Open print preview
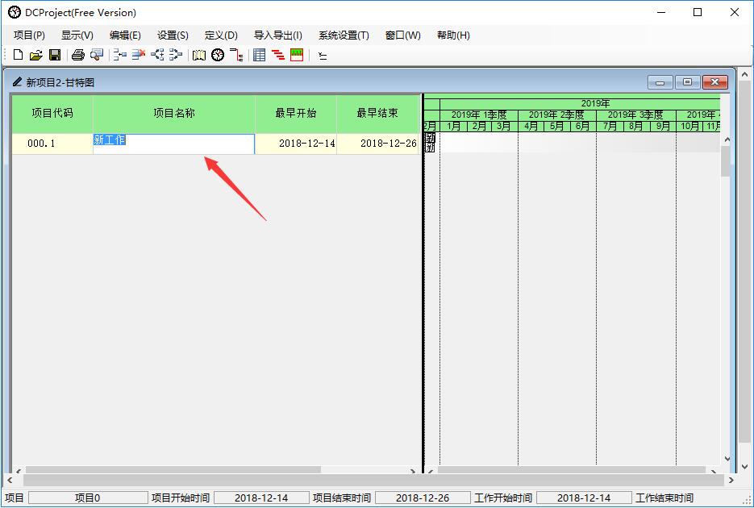Screen dimensions: 754x508 point(98,54)
